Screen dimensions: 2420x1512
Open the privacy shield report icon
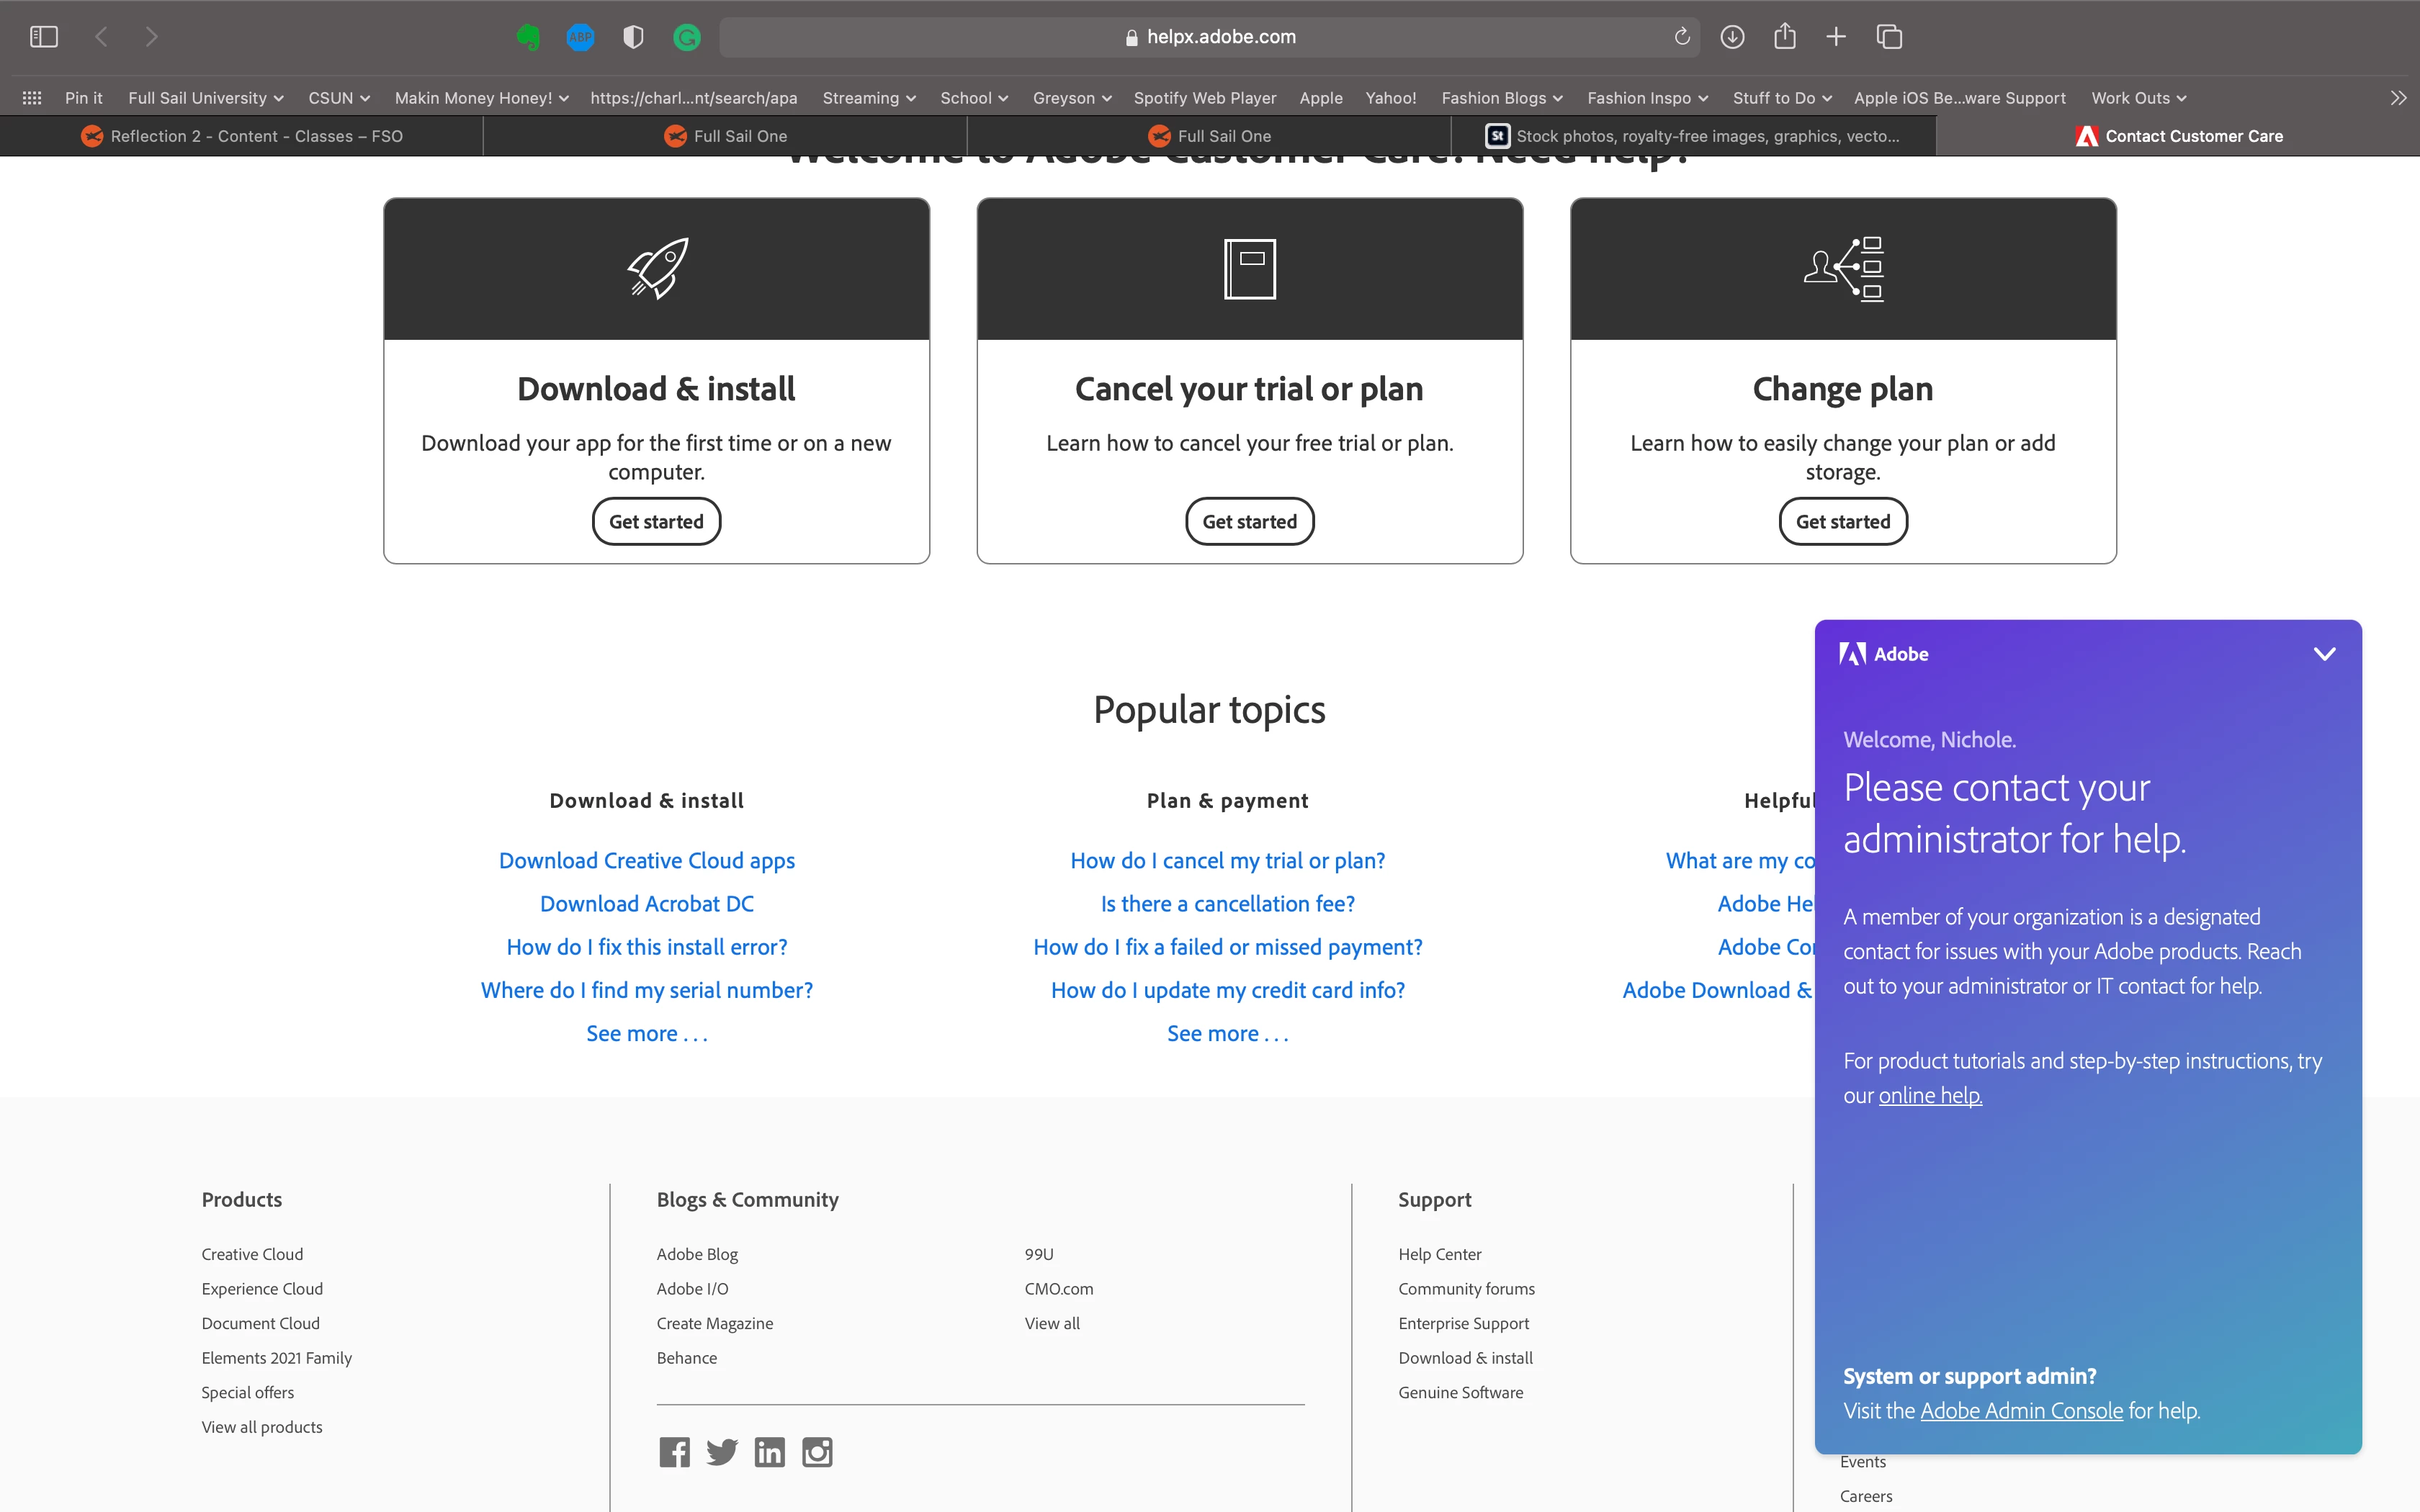tap(633, 37)
